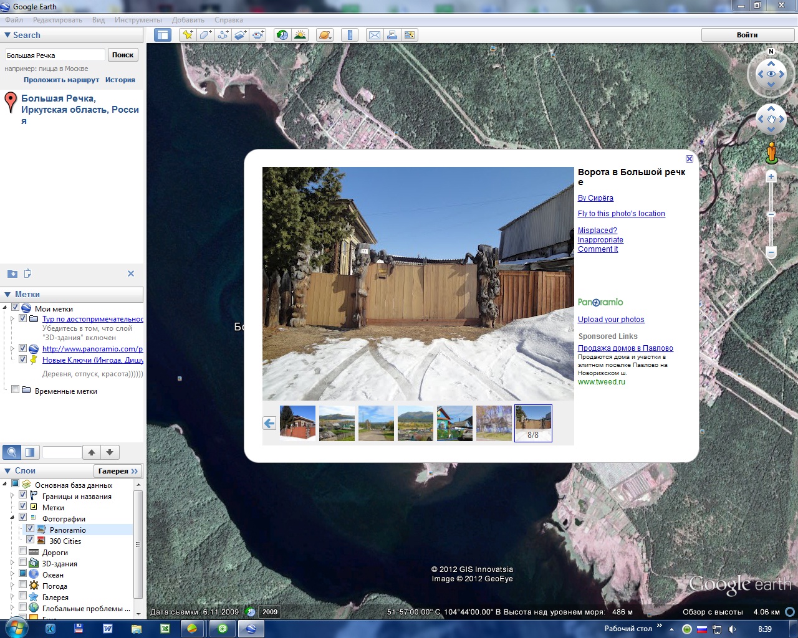798x638 pixels.
Task: Click the Поиск search button
Action: point(123,55)
